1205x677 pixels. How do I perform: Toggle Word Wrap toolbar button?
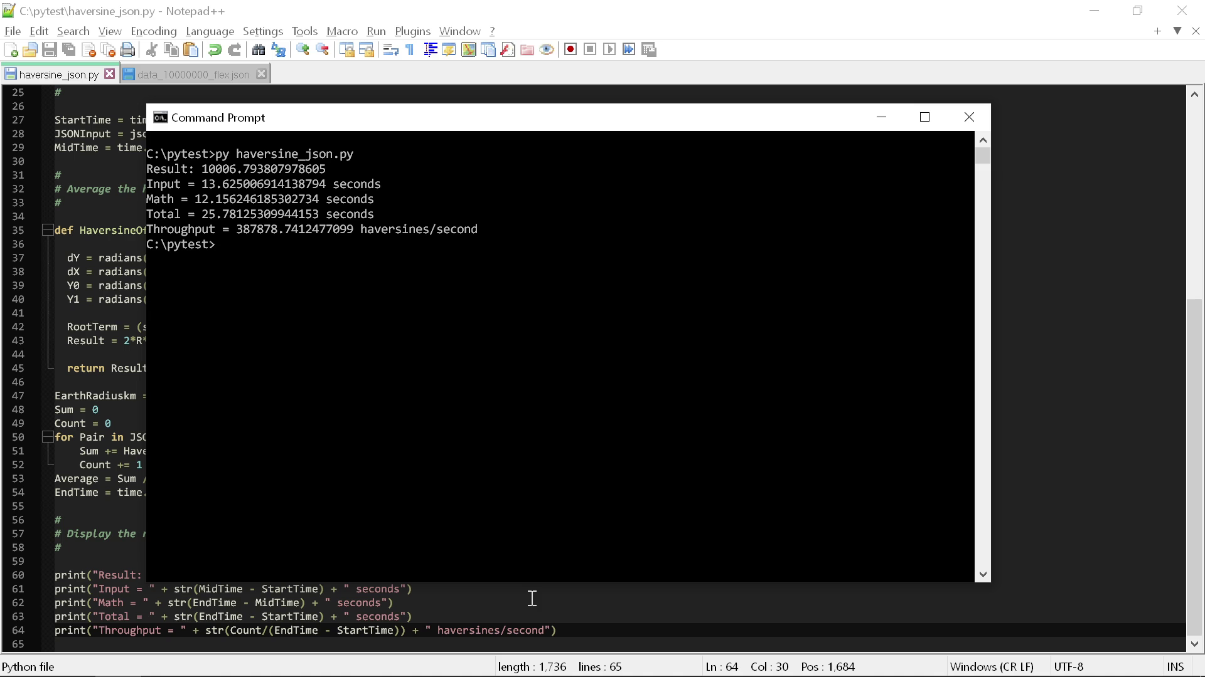[390, 50]
